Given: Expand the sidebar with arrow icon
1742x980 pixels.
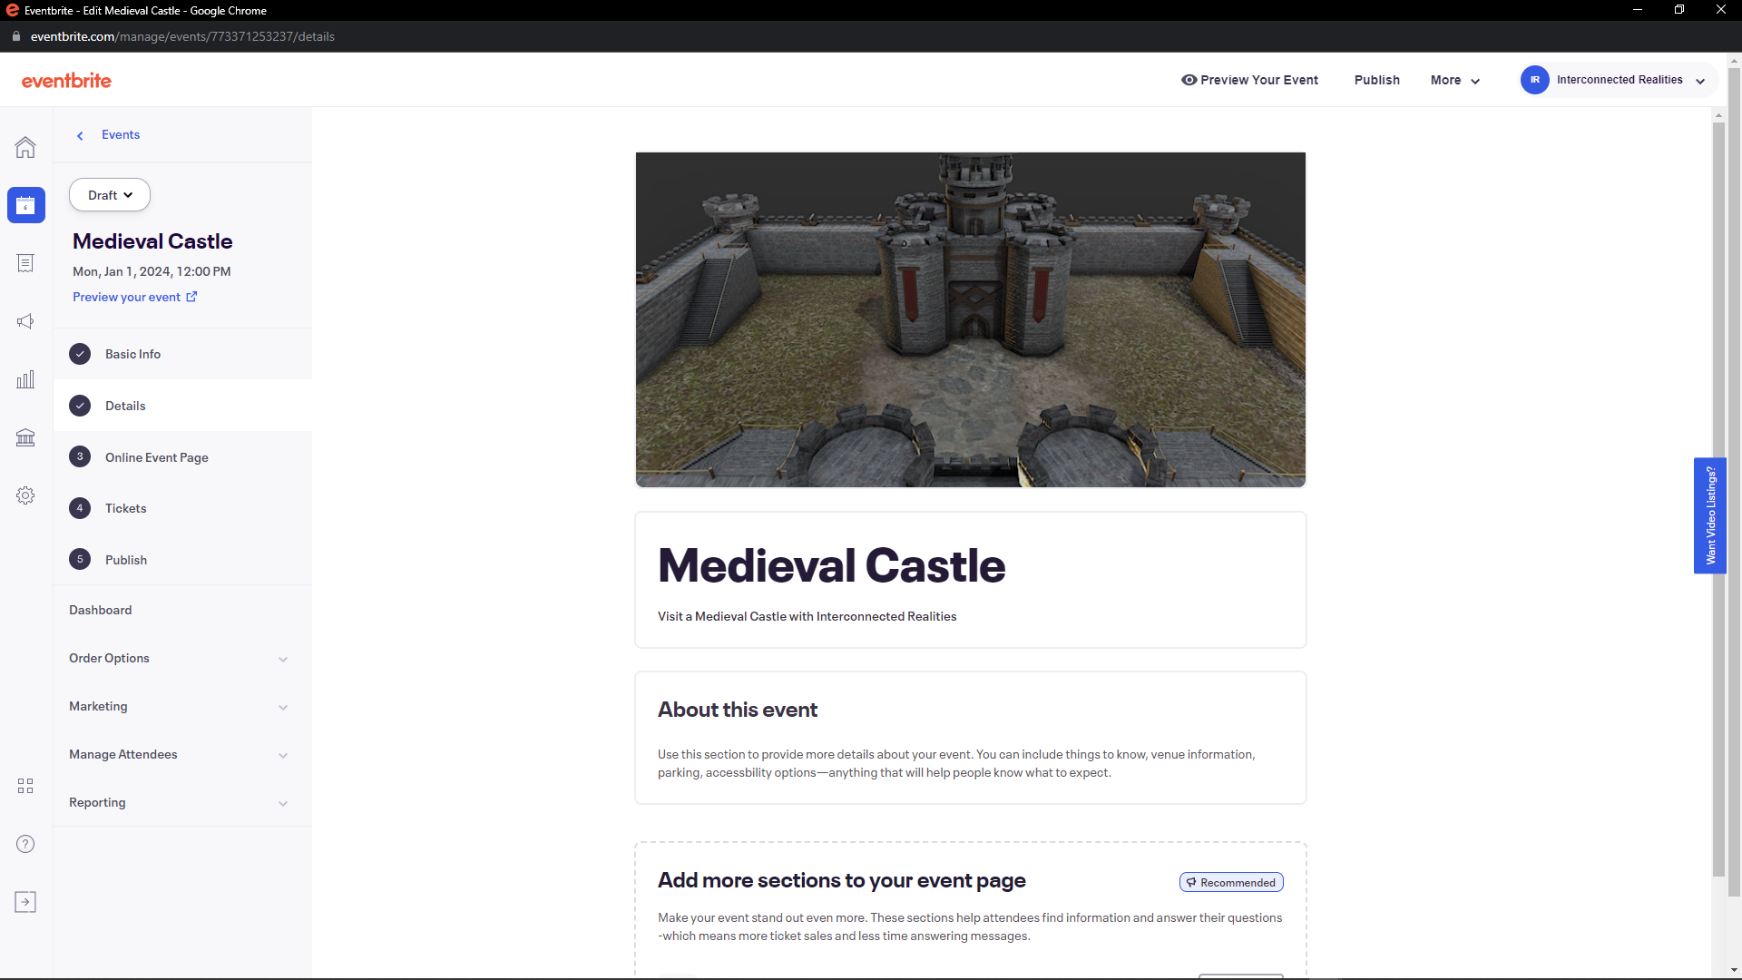Looking at the screenshot, I should pos(25,902).
